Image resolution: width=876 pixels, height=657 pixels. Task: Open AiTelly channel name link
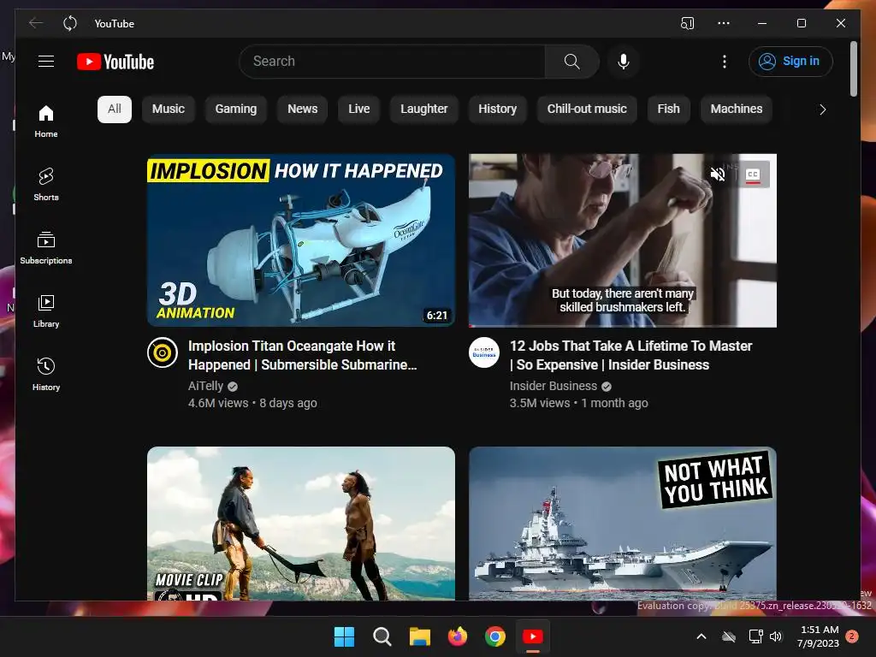coord(205,386)
